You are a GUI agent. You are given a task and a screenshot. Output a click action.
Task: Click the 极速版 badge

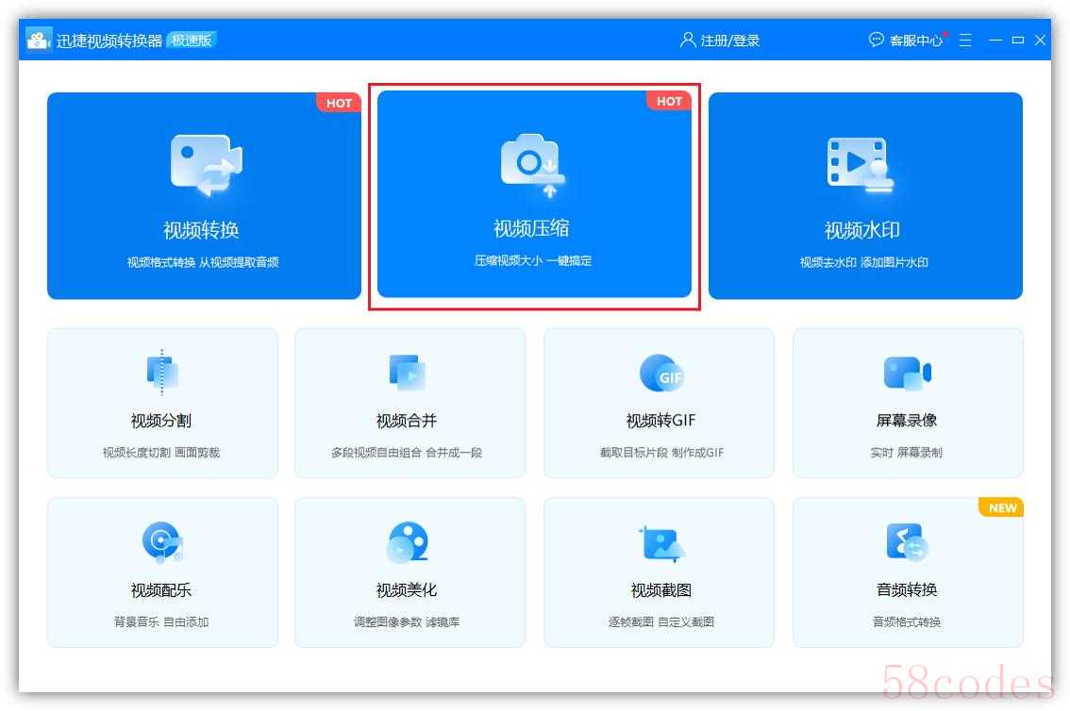tap(191, 41)
